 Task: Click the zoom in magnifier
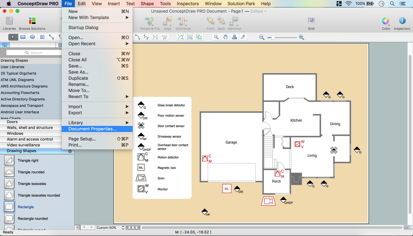tap(301, 37)
